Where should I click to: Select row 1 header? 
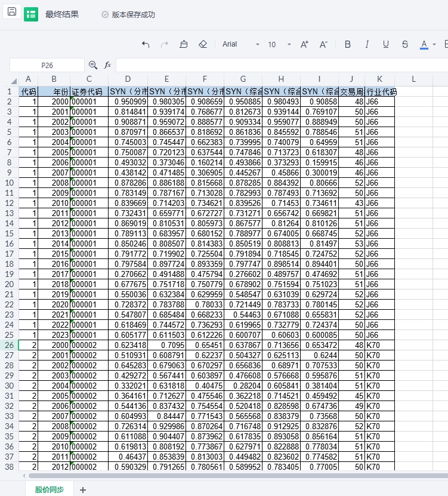click(9, 92)
